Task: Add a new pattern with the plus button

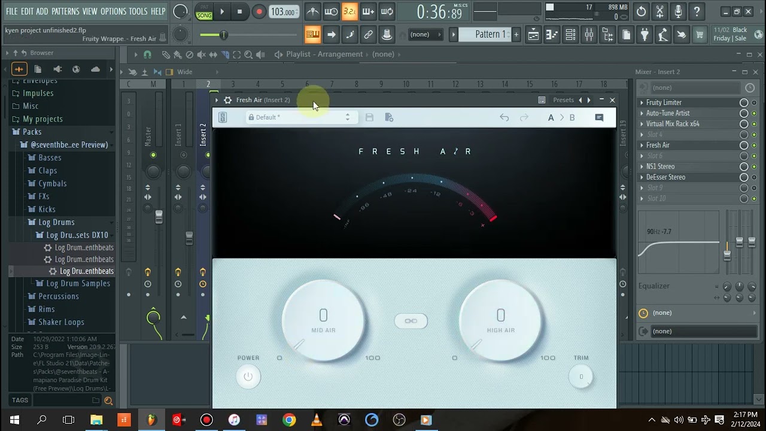Action: pos(516,34)
